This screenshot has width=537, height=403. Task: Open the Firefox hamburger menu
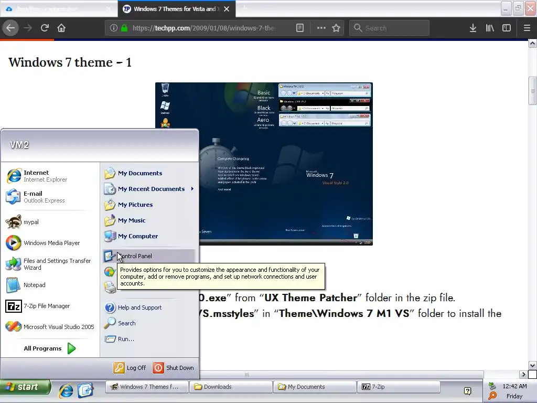[x=527, y=28]
